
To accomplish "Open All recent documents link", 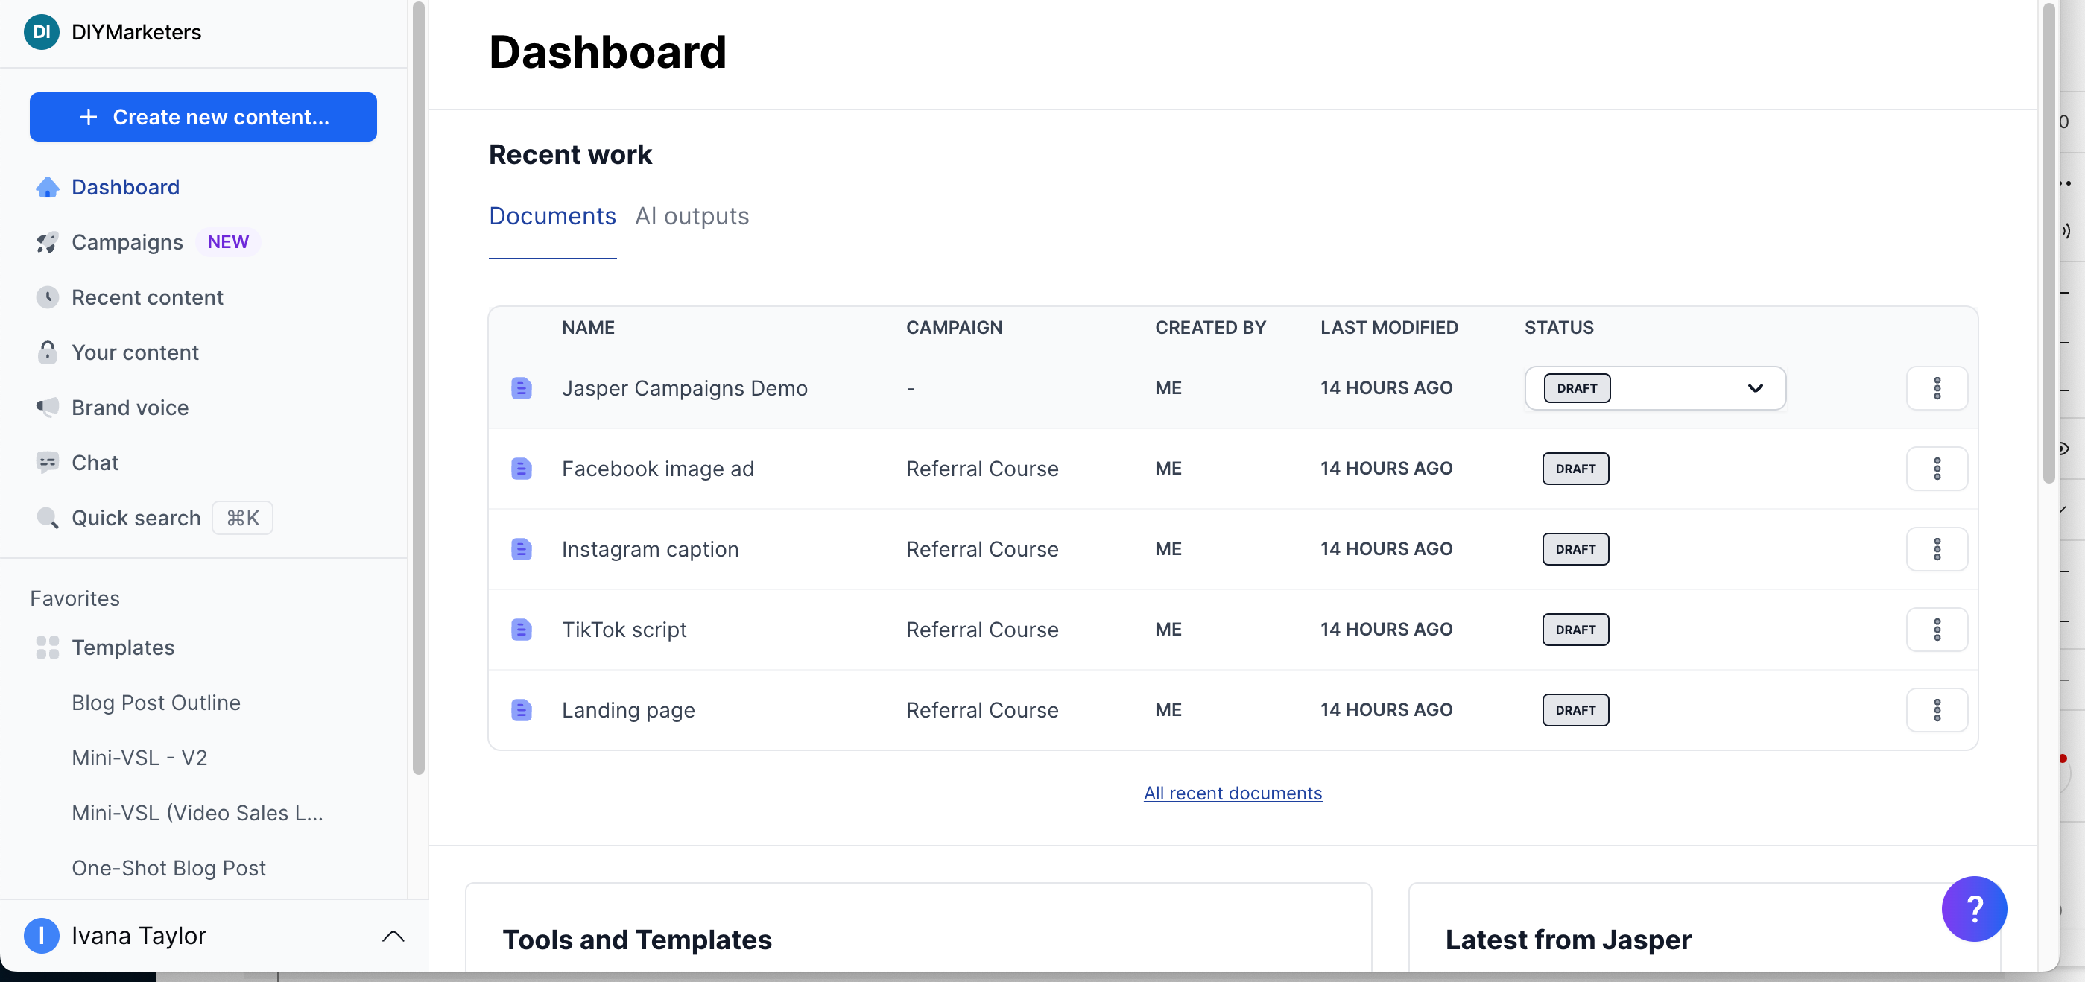I will 1232,793.
